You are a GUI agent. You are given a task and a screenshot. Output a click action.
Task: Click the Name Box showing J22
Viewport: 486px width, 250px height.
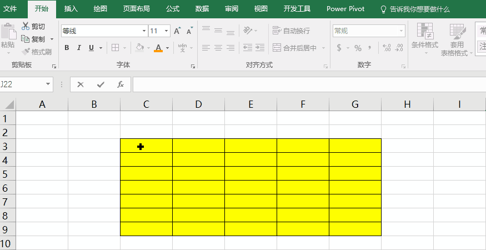coord(22,84)
